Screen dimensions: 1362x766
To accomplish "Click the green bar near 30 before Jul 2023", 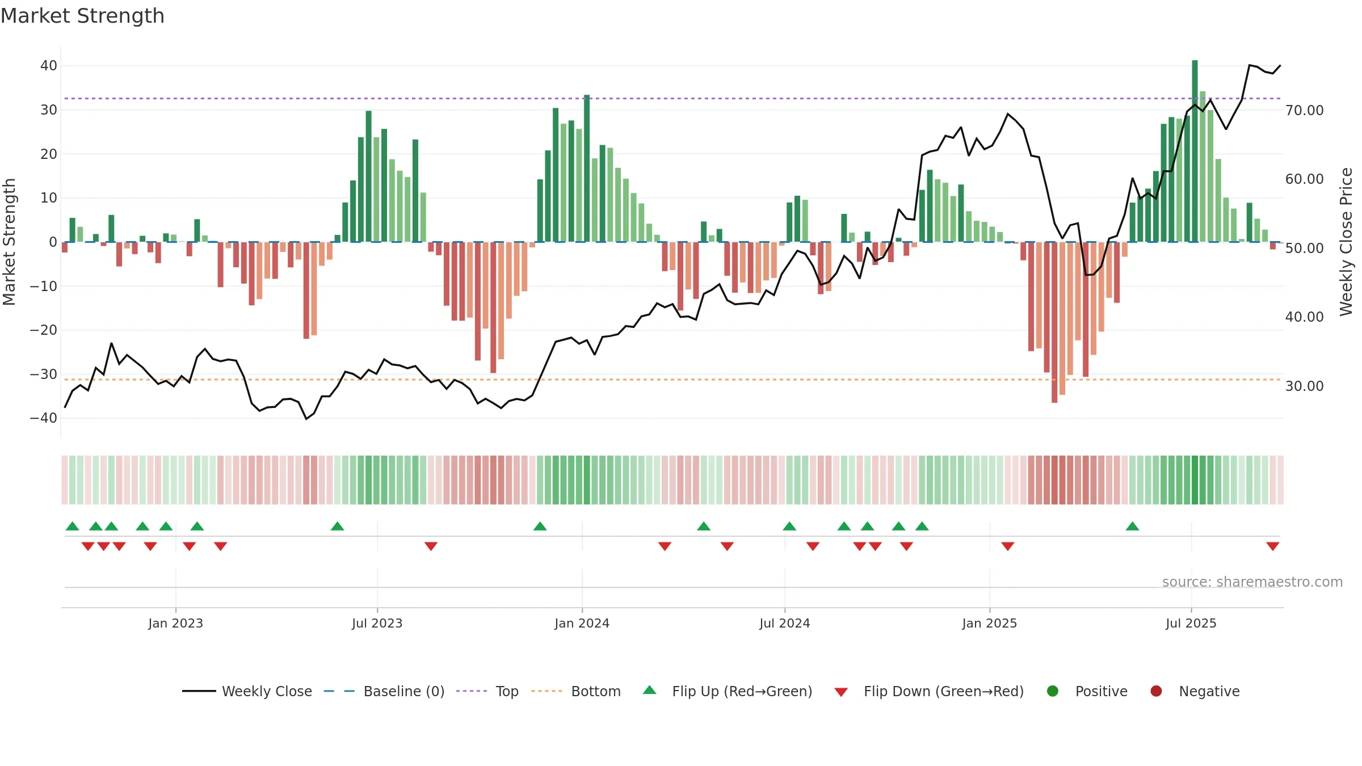I will (368, 176).
